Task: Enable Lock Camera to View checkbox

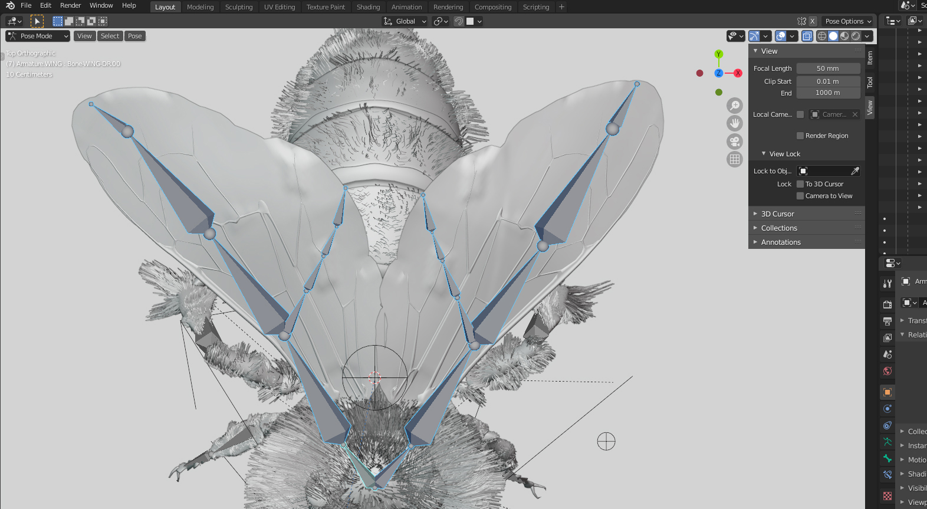Action: click(x=800, y=196)
